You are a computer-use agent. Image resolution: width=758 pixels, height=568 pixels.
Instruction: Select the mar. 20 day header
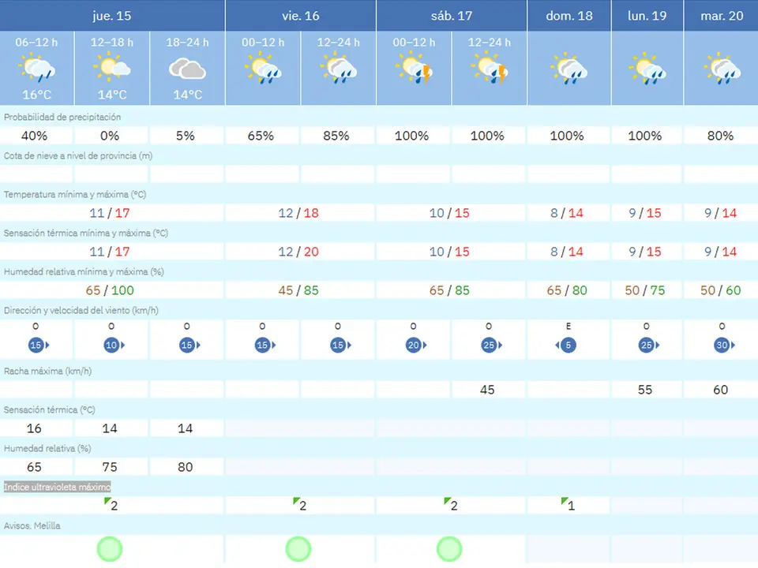point(721,16)
